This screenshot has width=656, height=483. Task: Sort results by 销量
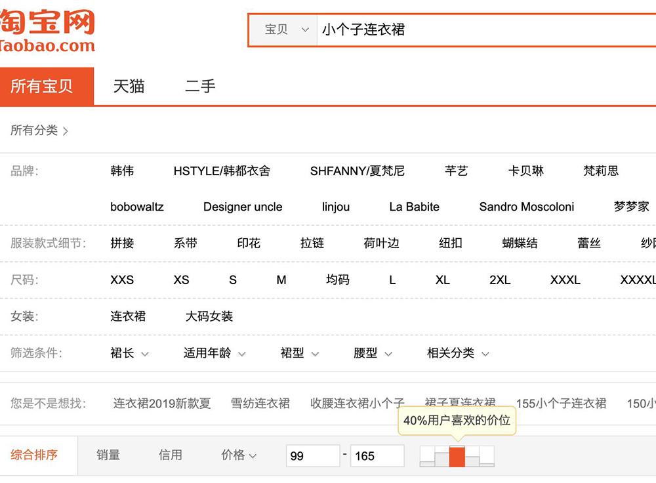pyautogui.click(x=108, y=455)
